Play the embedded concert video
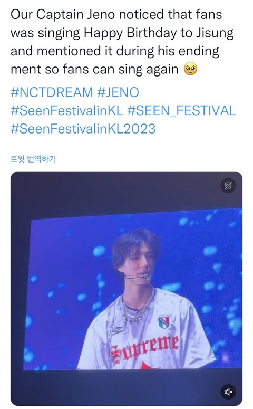Image resolution: width=253 pixels, height=409 pixels. pos(126,289)
